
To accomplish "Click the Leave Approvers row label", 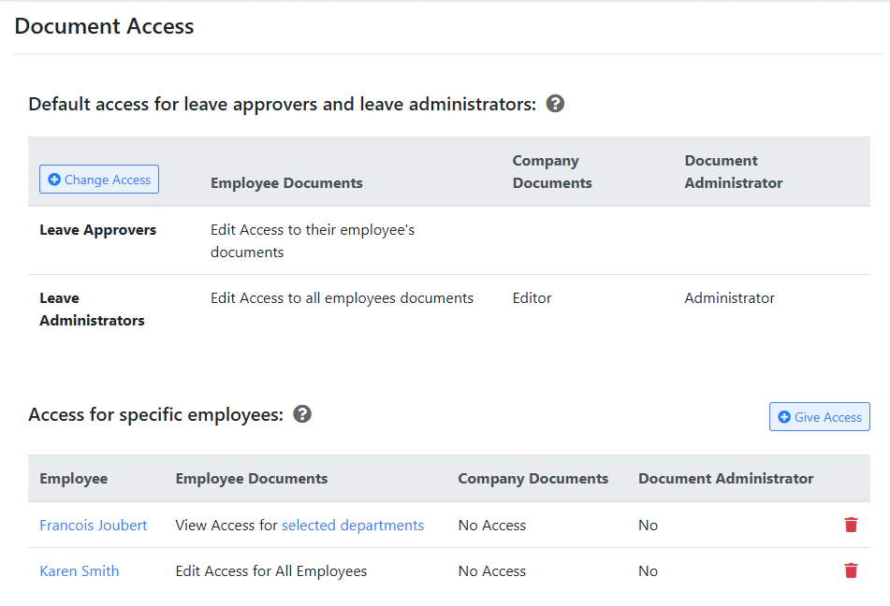I will coord(97,229).
